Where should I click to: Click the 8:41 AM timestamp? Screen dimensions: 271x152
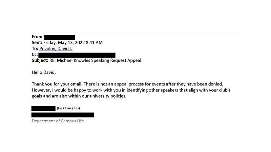pos(96,43)
